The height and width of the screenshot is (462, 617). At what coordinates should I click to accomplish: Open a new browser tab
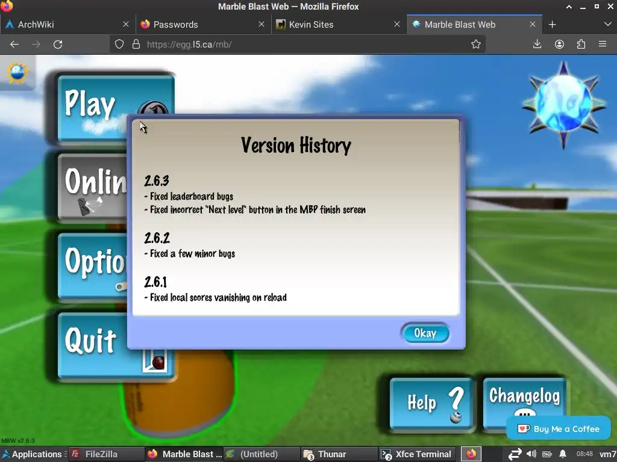click(552, 24)
